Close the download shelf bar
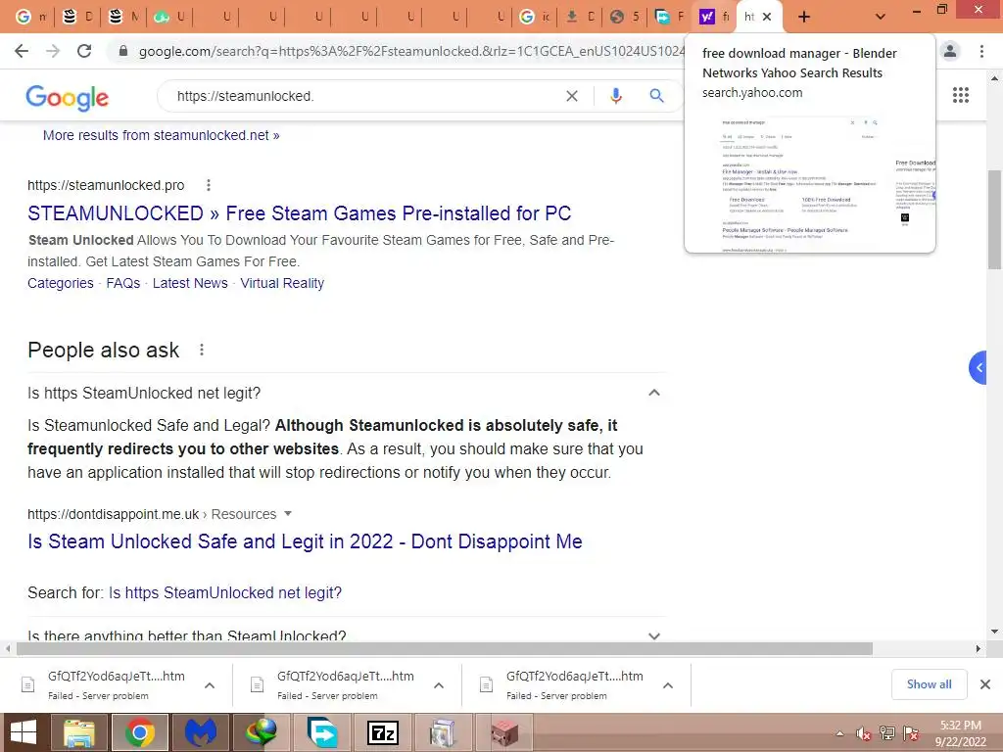This screenshot has height=752, width=1003. click(x=985, y=684)
